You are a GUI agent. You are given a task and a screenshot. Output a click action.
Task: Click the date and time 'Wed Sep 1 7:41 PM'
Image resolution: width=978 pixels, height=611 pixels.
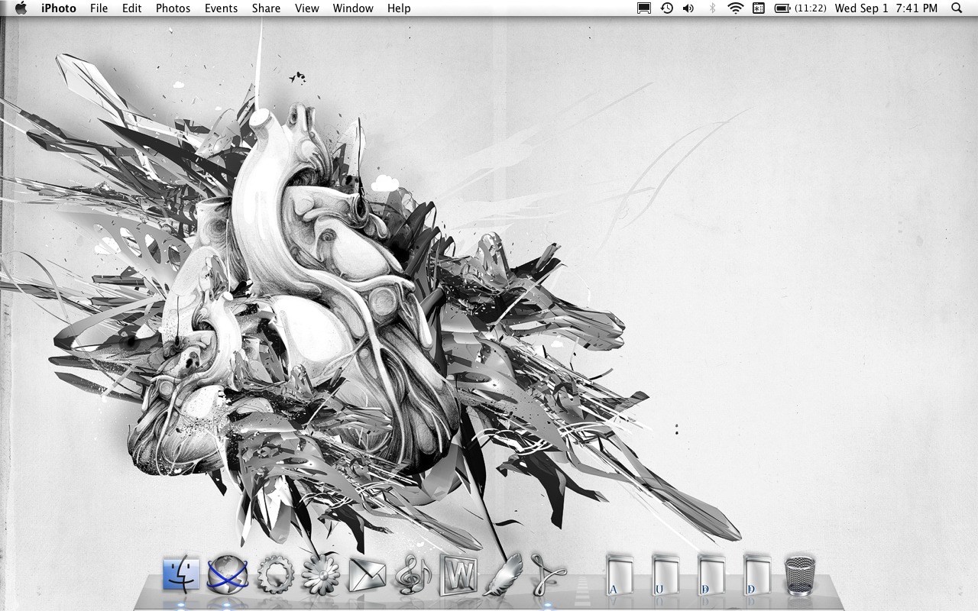pos(886,8)
